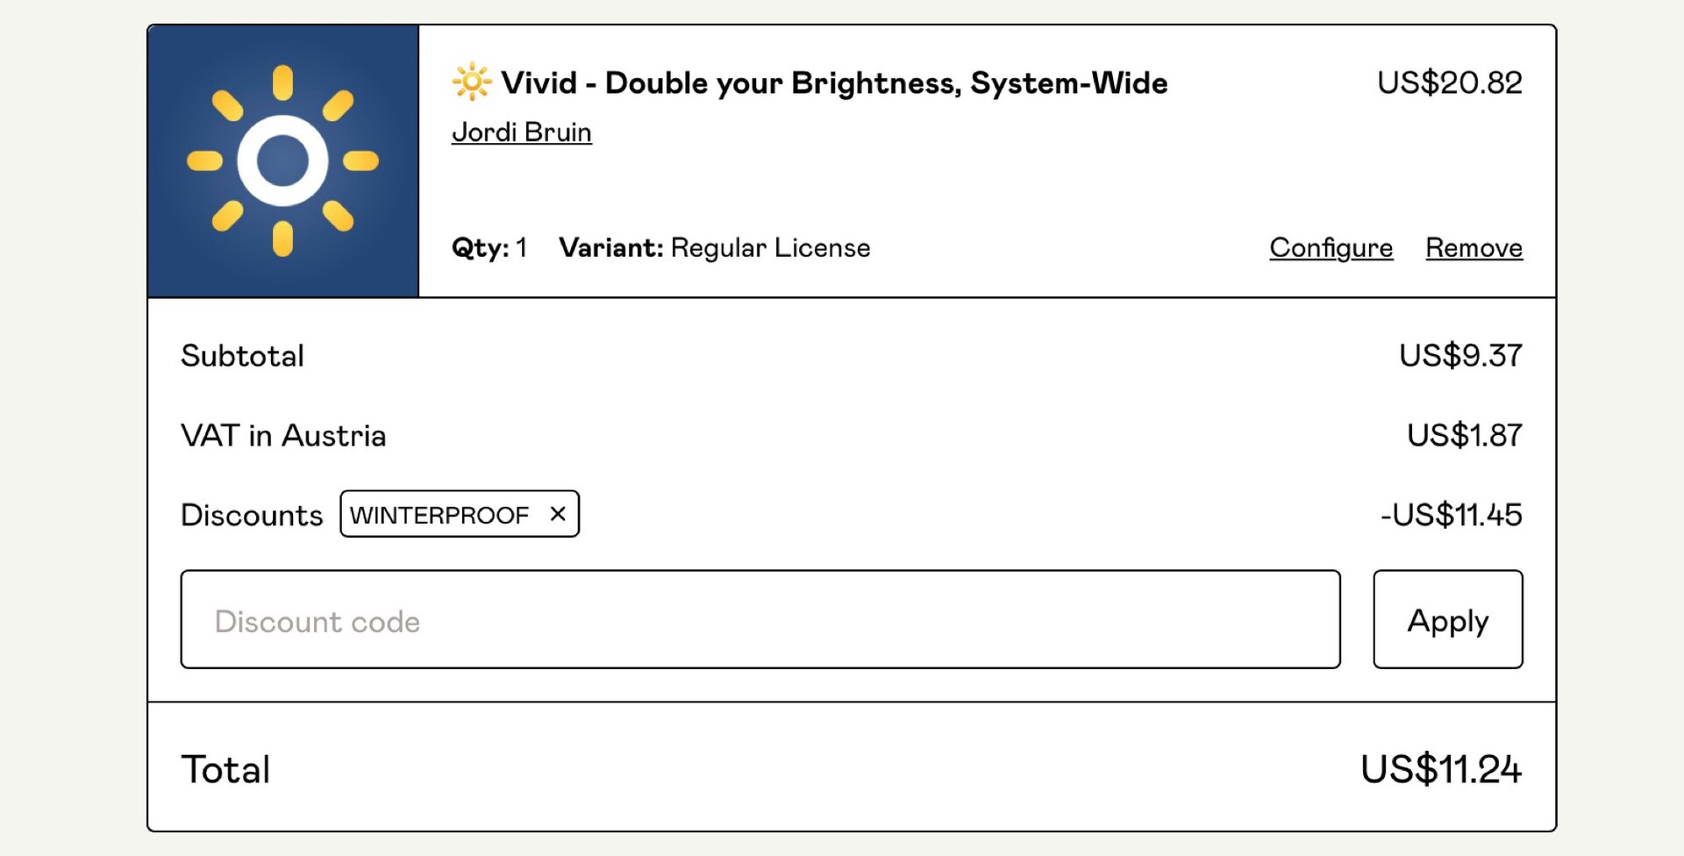This screenshot has width=1684, height=856.
Task: Open the Vivid product title
Action: [x=833, y=83]
